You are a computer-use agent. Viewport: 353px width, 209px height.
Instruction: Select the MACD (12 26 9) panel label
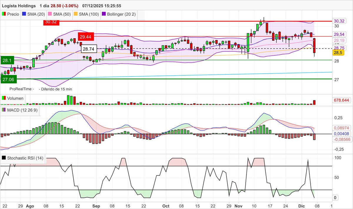[19, 110]
